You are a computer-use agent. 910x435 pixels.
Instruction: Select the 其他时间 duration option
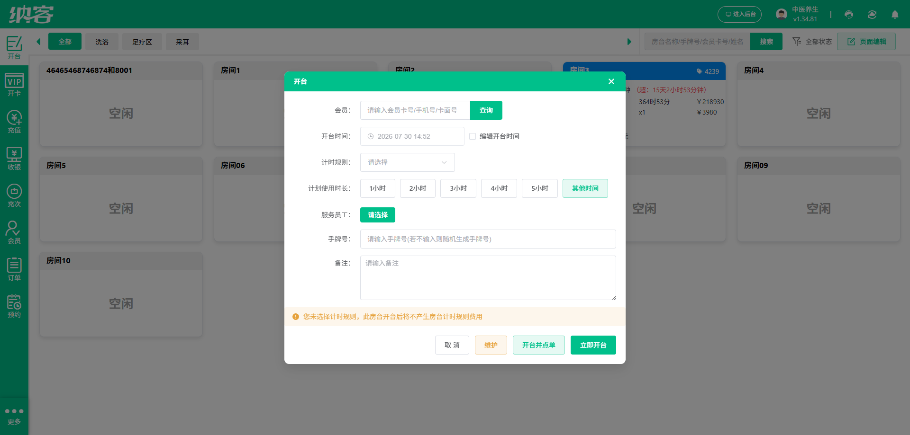point(585,188)
